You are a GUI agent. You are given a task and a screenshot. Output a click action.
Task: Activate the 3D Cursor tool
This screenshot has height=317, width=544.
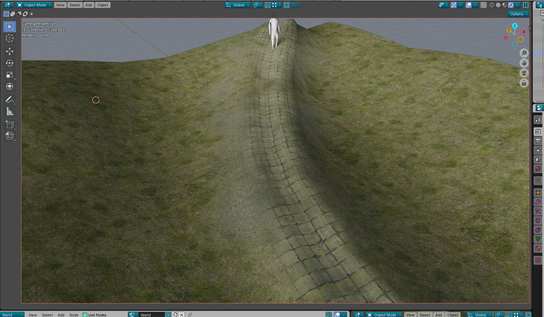(x=10, y=38)
